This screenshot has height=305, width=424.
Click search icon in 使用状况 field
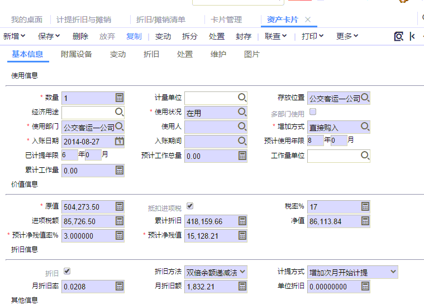click(x=242, y=112)
